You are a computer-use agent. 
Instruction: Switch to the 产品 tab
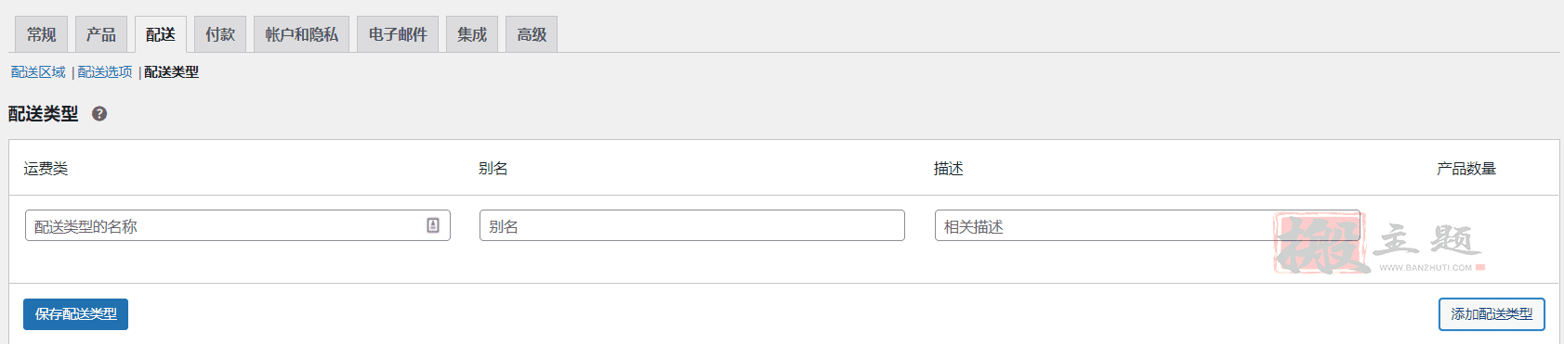101,34
